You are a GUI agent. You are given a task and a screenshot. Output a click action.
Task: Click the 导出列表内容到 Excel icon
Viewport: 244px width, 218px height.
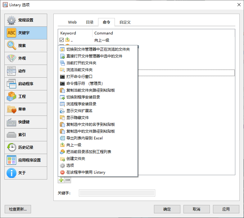[x=62, y=138]
